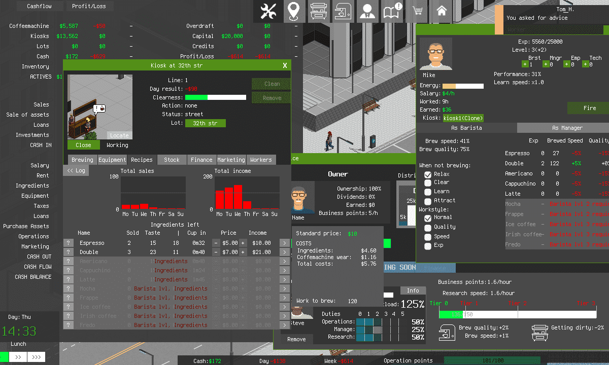Increase the Double price
Image resolution: width=609 pixels, height=365 pixels.
click(243, 252)
